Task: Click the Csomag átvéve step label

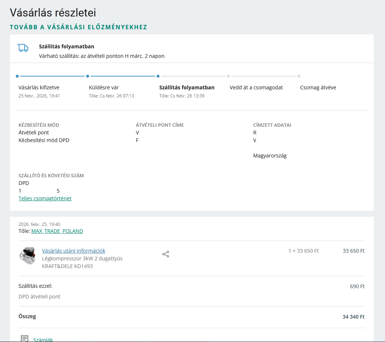Action: point(318,88)
